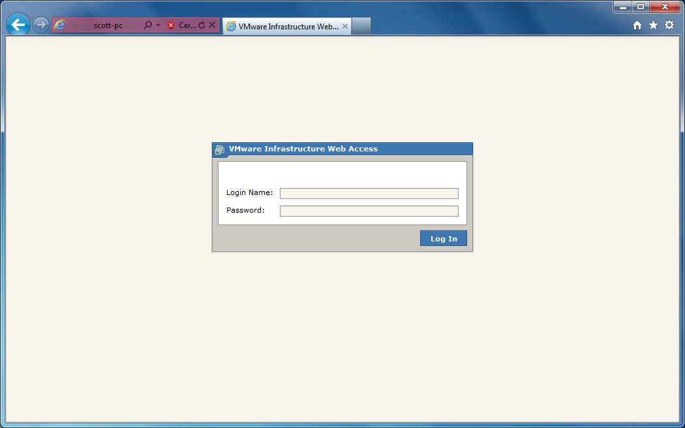The width and height of the screenshot is (685, 428).
Task: Click the Login Name label
Action: pos(249,192)
